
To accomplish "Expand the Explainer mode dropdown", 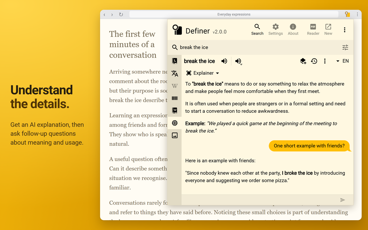I will (203, 73).
